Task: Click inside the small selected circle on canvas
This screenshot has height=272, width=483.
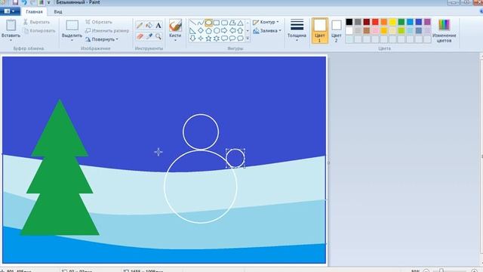Action: 235,158
